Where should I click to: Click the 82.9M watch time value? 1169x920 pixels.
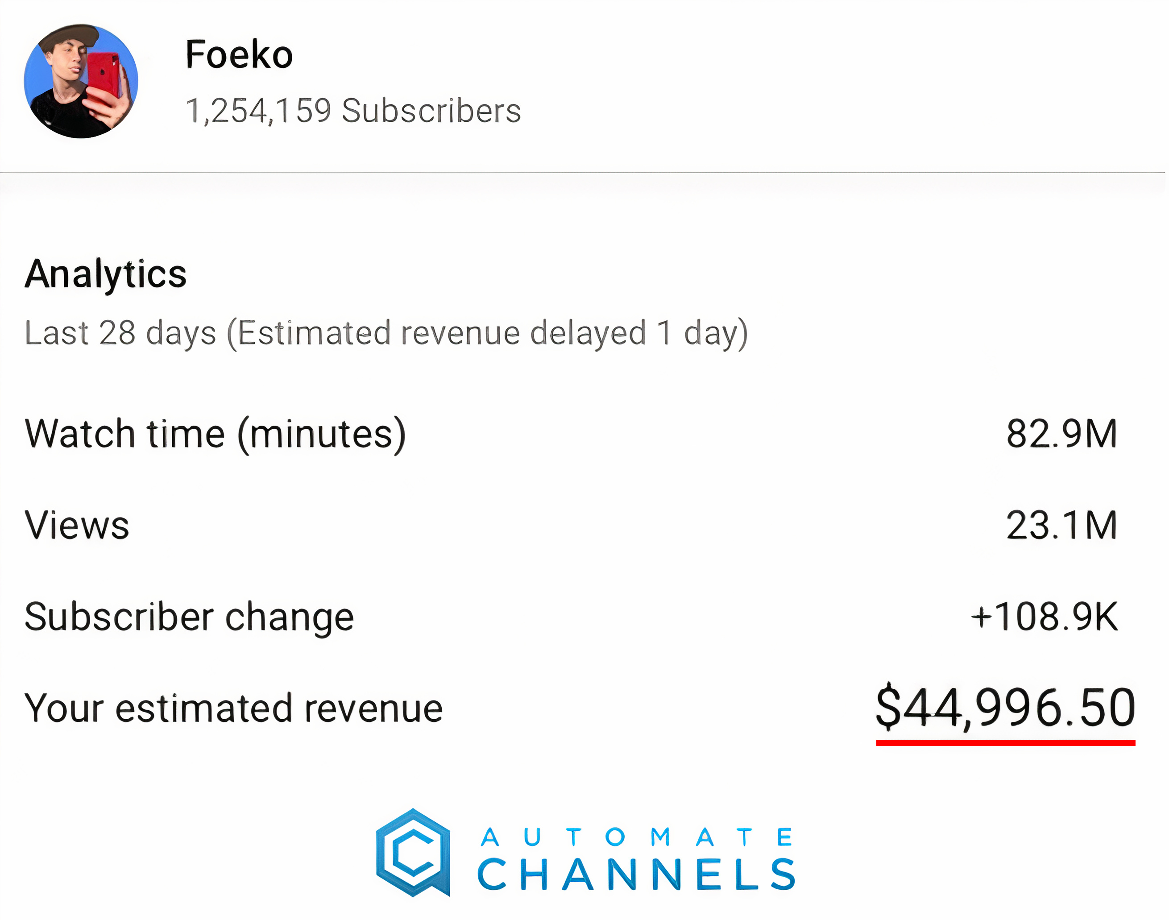point(1062,432)
